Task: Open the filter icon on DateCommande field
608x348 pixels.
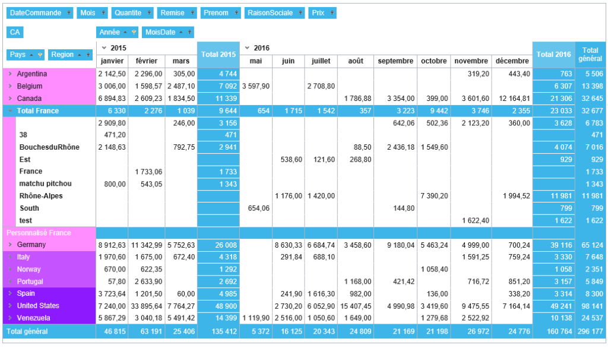Action: tap(69, 13)
